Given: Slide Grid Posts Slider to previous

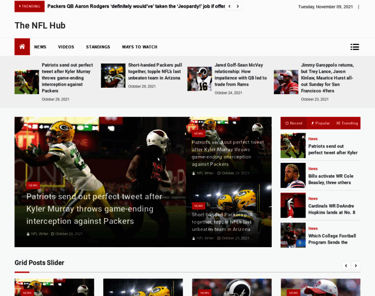Looking at the screenshot, I should (346, 265).
